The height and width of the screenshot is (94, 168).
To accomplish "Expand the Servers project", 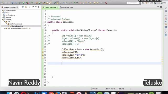I will (2, 17).
